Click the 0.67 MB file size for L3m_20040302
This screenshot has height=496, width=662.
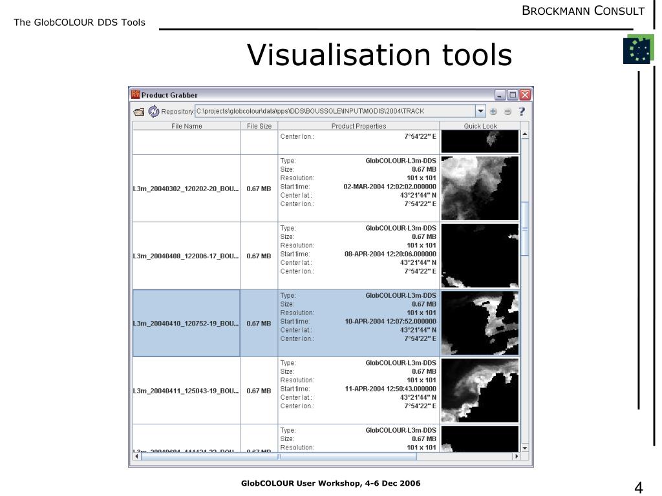pos(259,189)
